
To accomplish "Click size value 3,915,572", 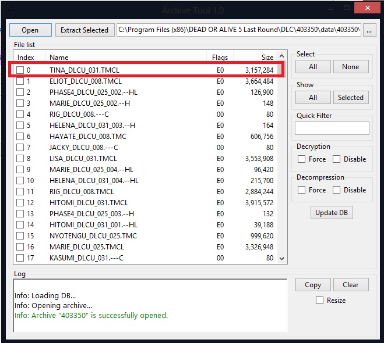I will pyautogui.click(x=259, y=202).
